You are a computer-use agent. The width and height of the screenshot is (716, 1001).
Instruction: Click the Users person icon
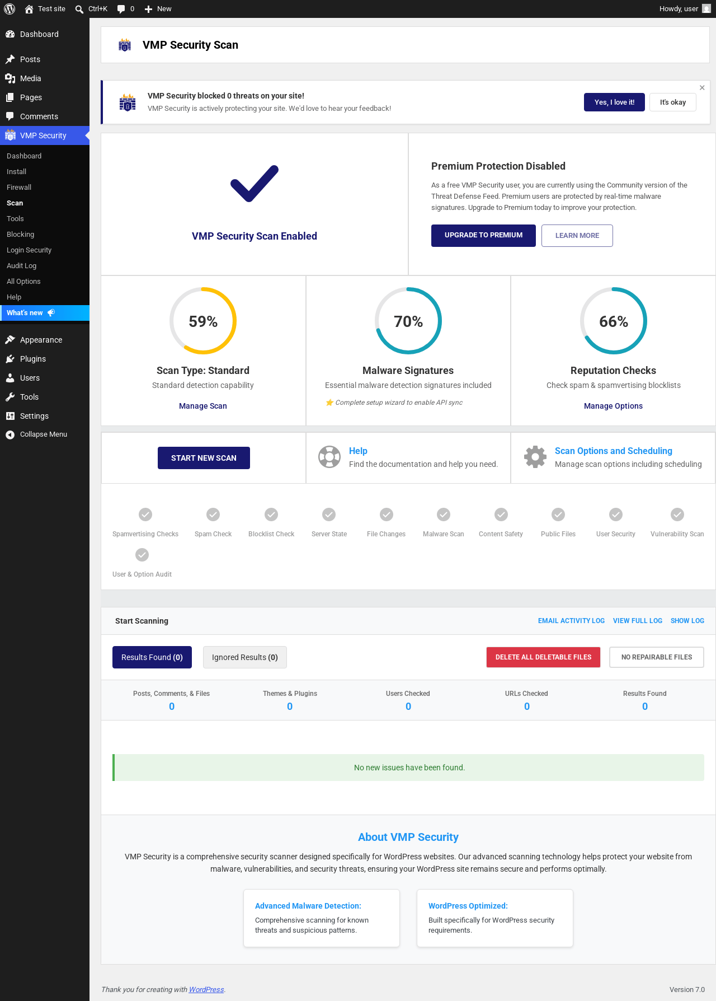coord(10,378)
